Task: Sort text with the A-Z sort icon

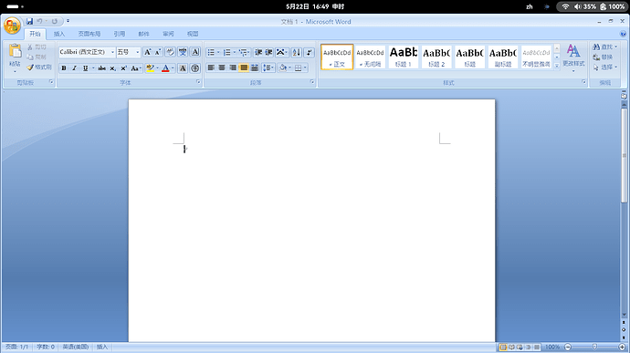Action: 297,52
